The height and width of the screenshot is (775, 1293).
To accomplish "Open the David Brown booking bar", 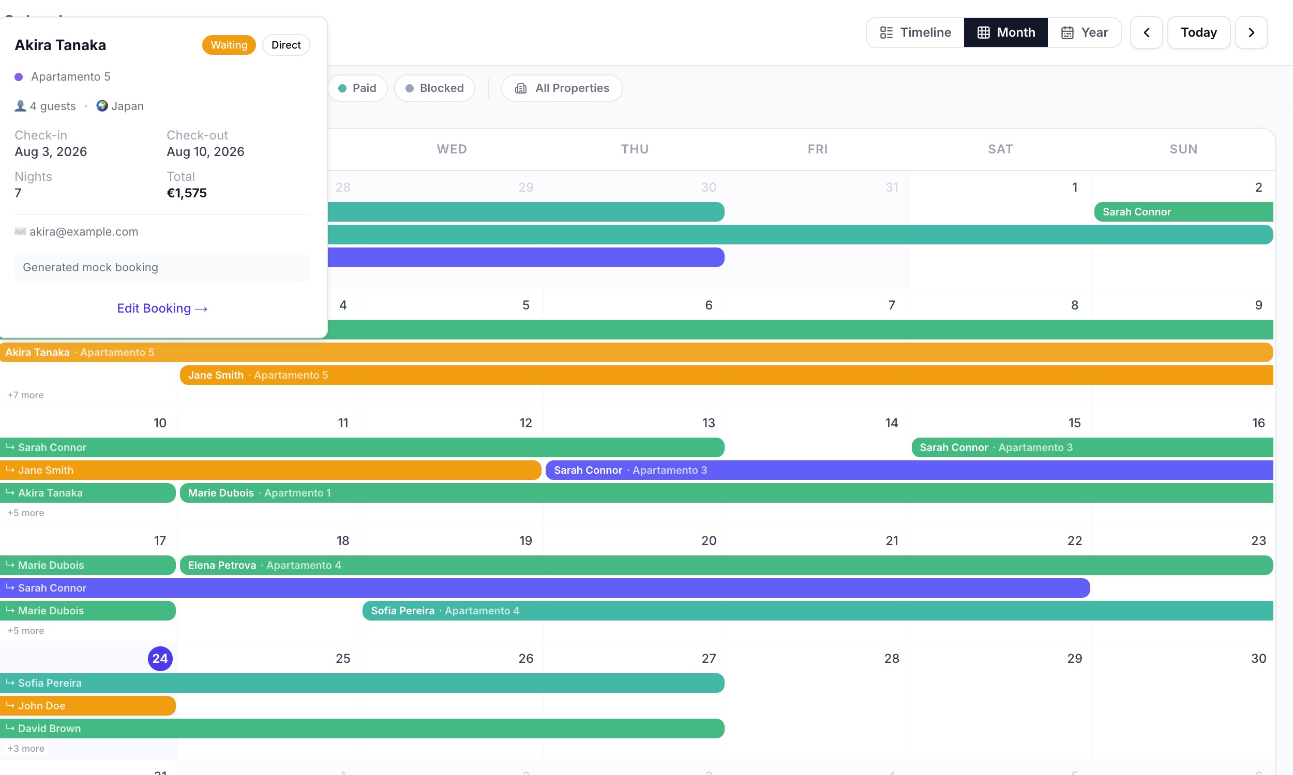I will 362,729.
